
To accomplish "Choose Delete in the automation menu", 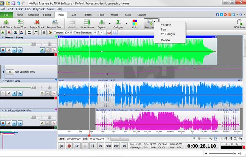I will coord(165,40).
